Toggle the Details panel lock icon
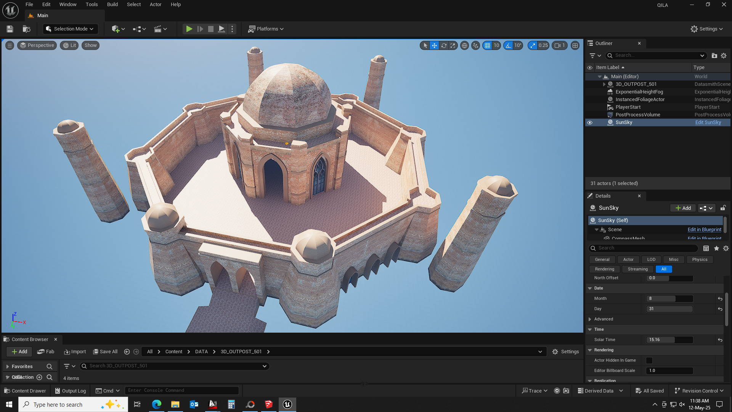 coord(723,208)
